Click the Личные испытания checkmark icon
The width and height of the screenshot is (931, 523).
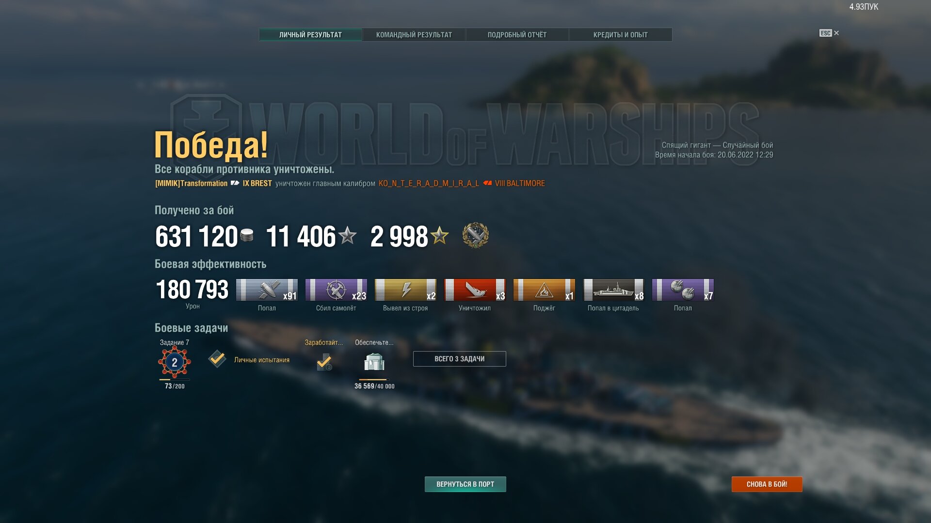point(217,359)
